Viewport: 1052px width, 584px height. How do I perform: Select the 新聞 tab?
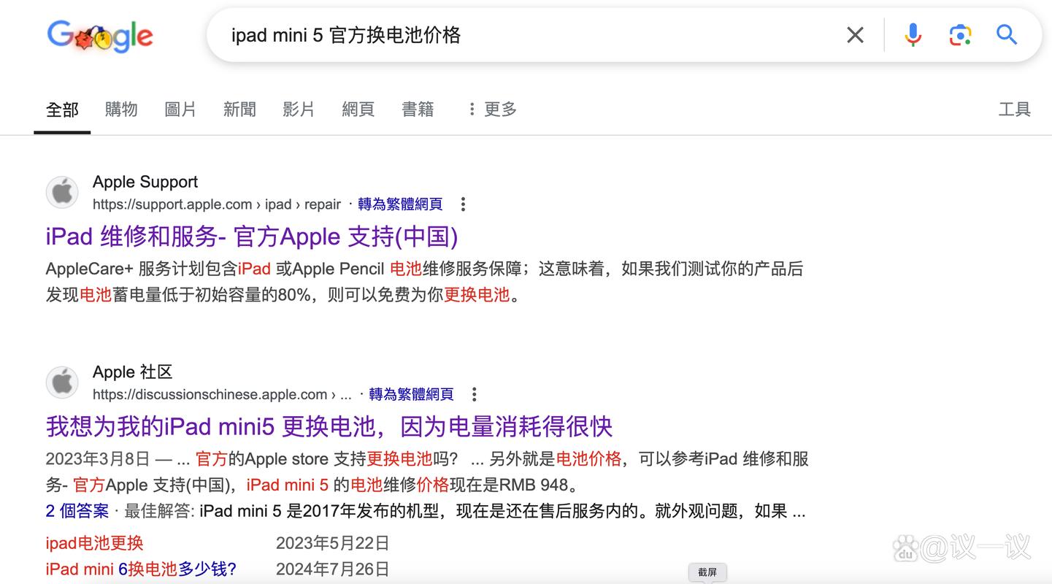[239, 109]
